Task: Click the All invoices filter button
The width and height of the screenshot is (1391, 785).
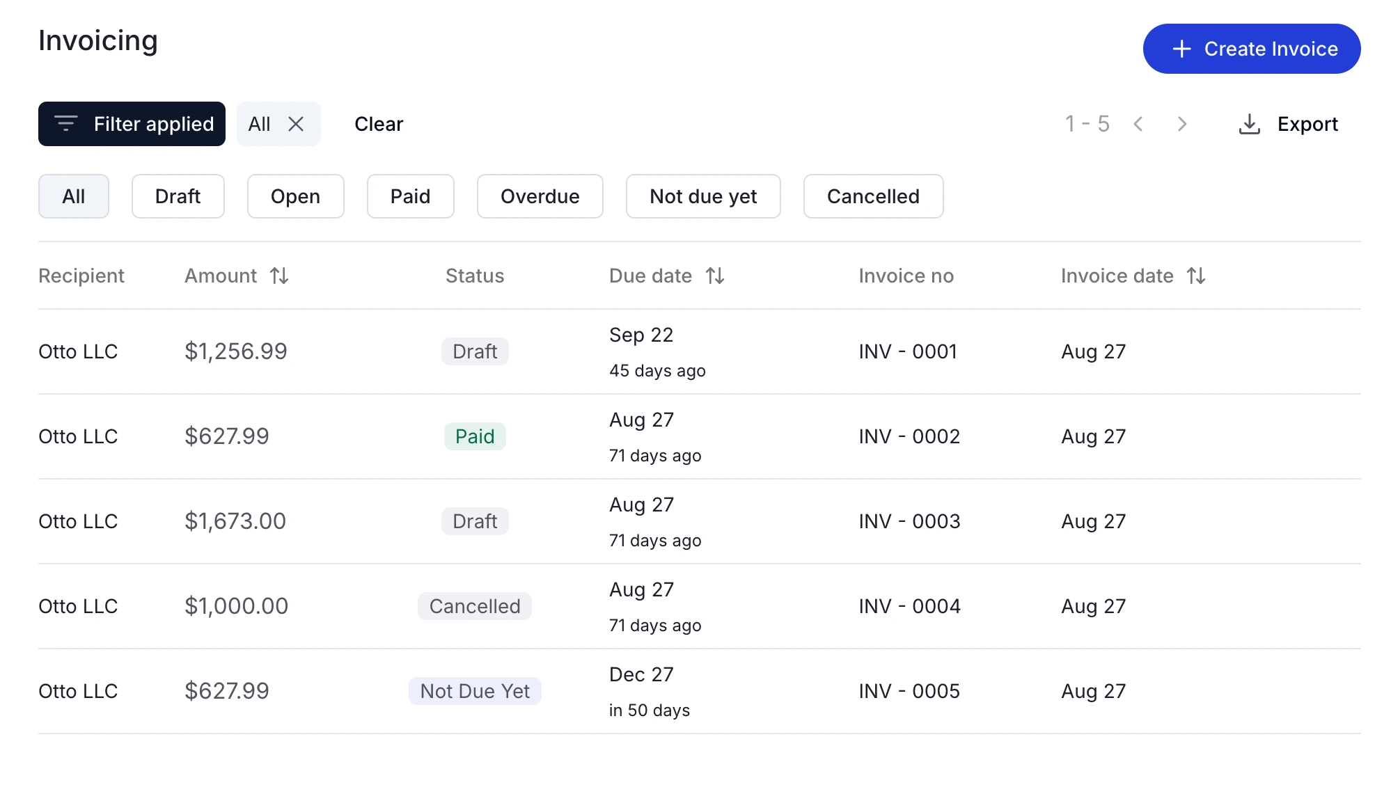Action: [74, 196]
